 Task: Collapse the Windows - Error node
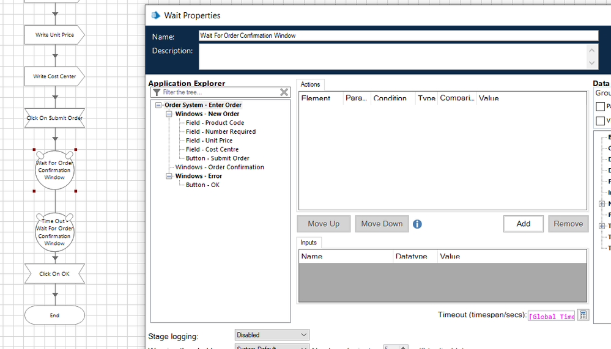(169, 176)
